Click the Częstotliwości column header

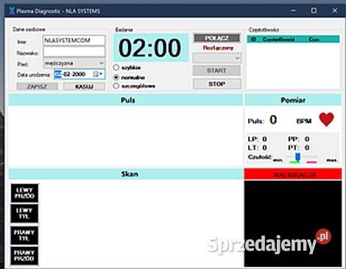point(278,40)
